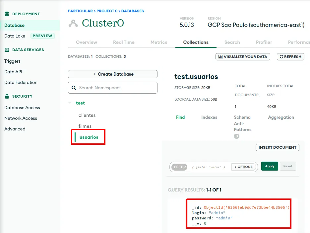
Task: Open Data Lake in the sidebar
Action: 15,36
